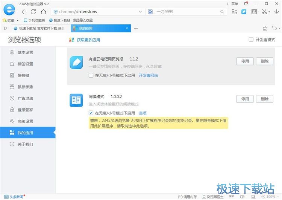The image size is (282, 200).
Task: Open a new tab with plus
Action: (136, 28)
